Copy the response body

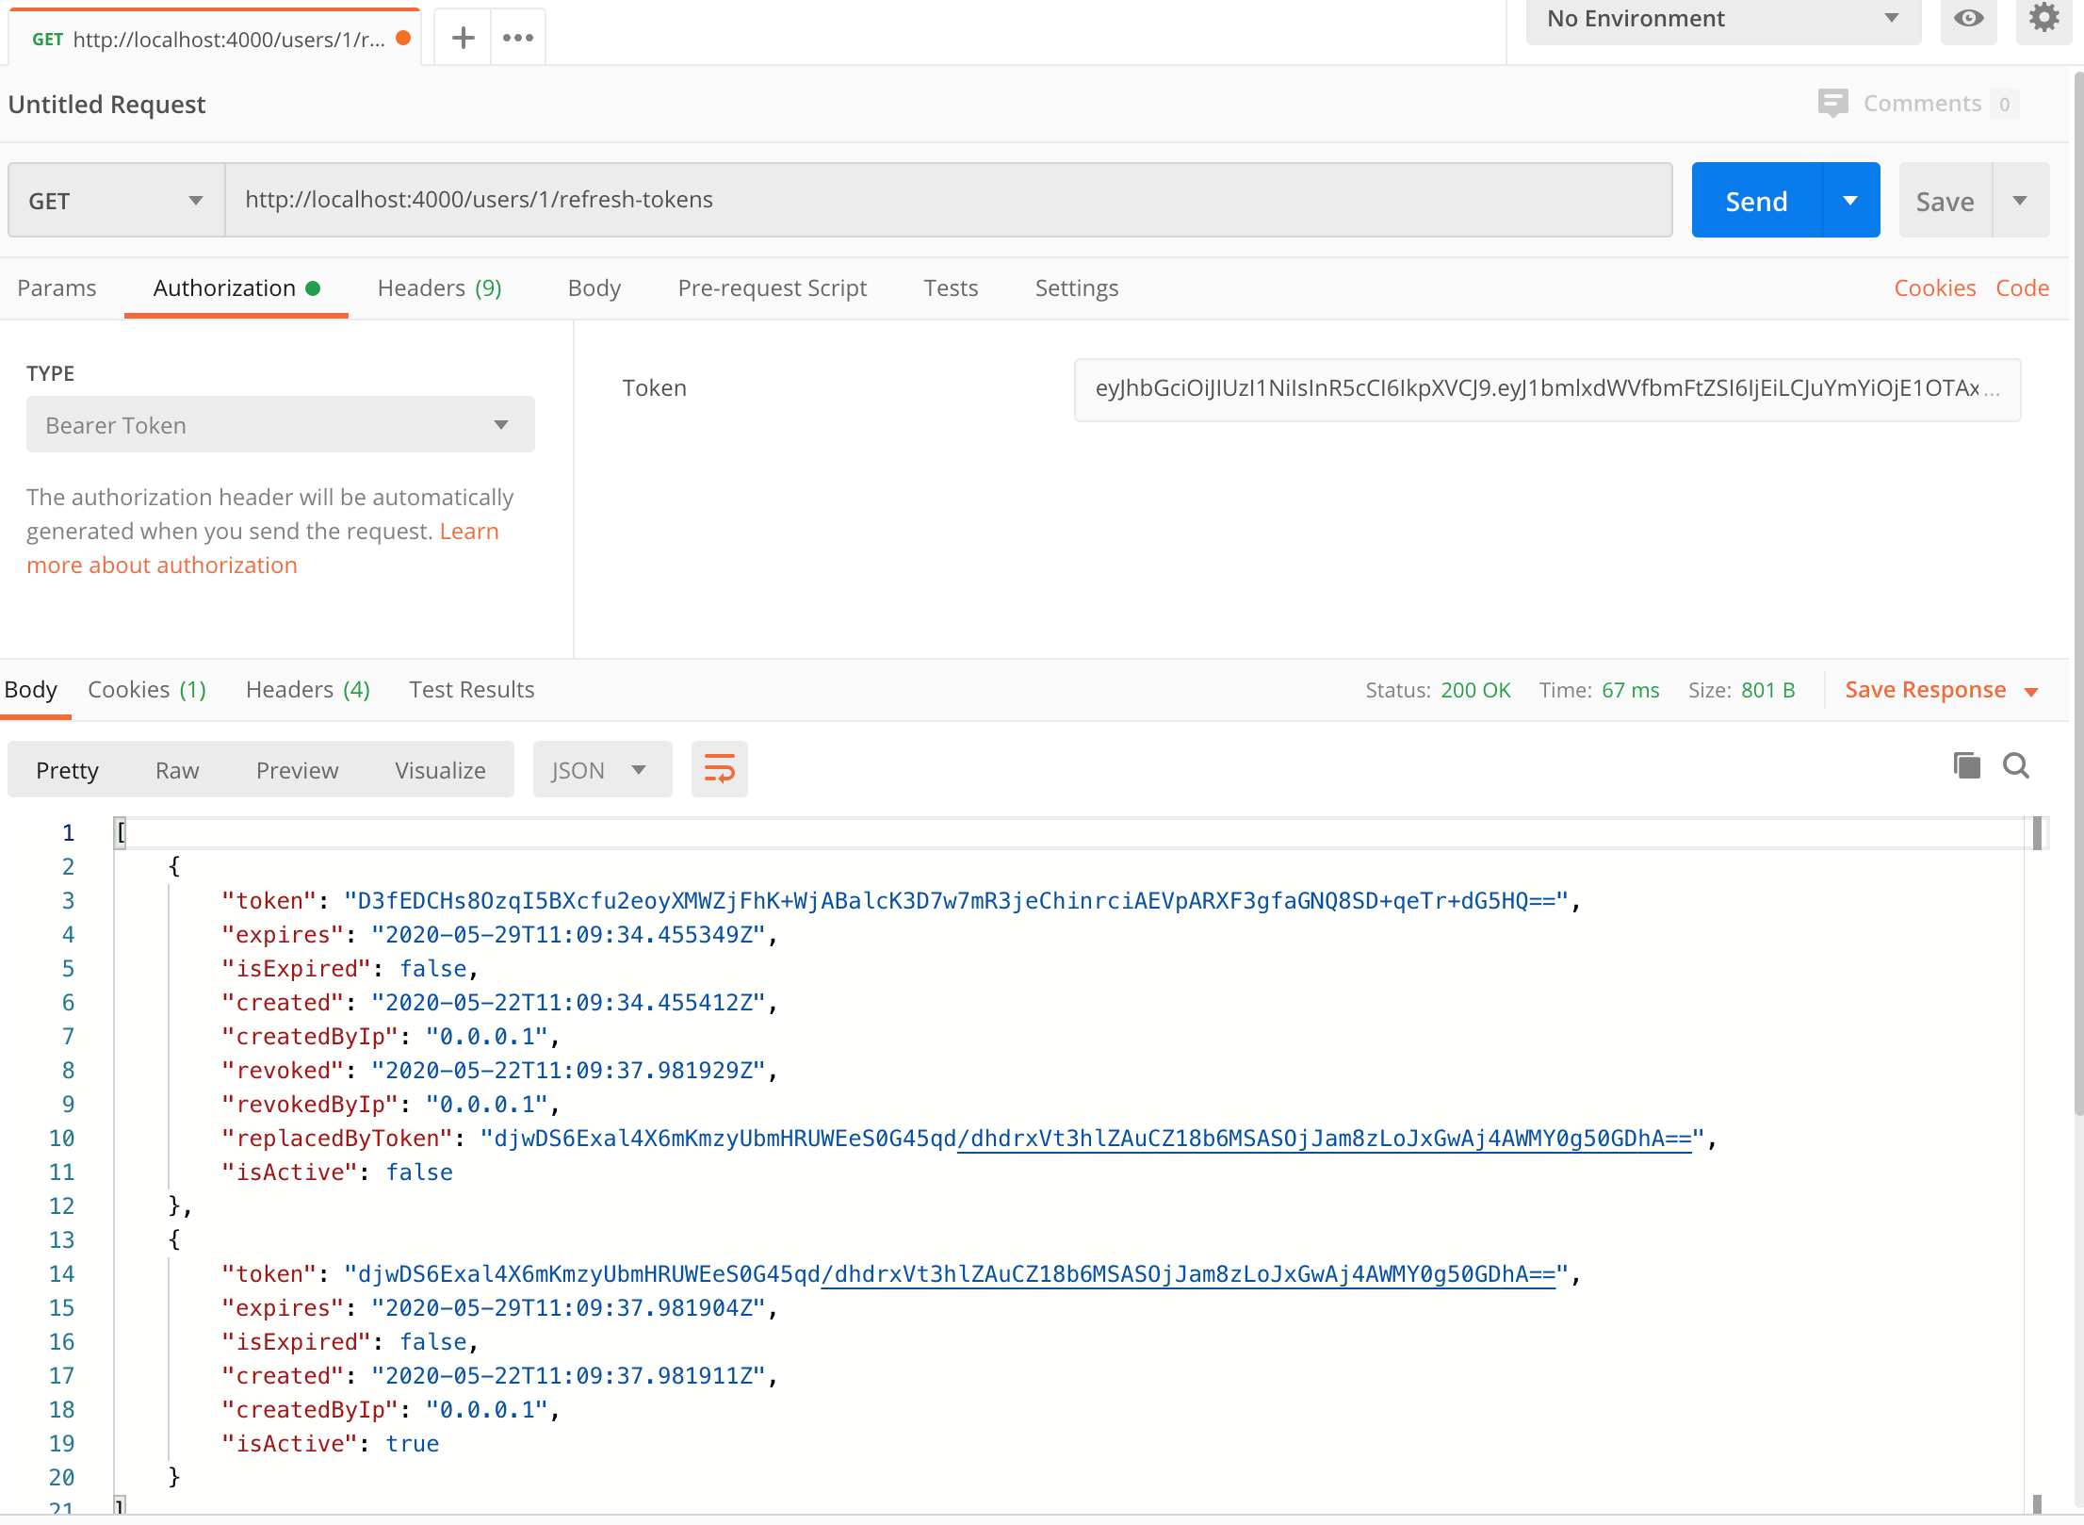pyautogui.click(x=1965, y=765)
